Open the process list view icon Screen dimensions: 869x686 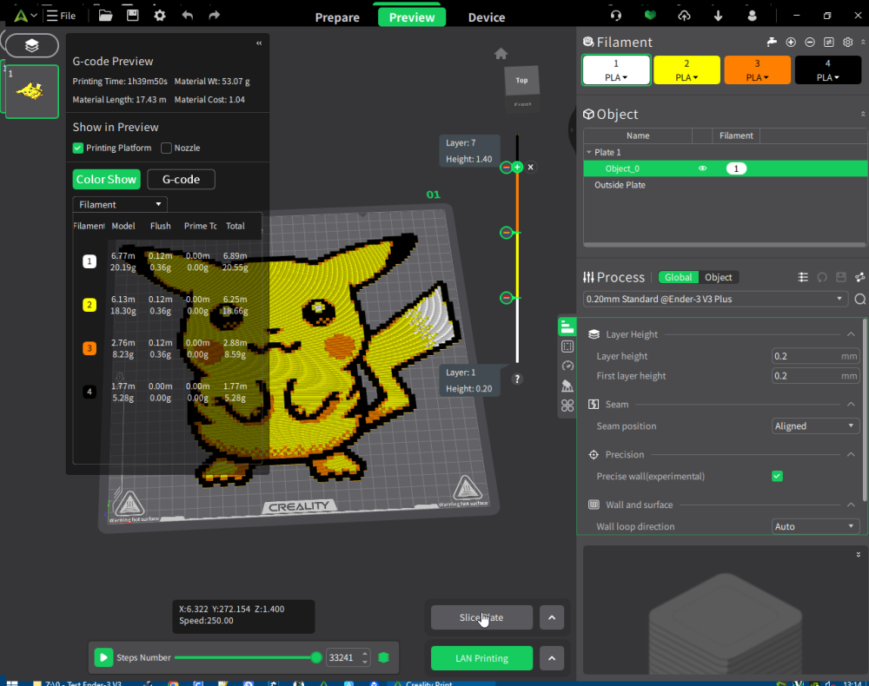803,277
